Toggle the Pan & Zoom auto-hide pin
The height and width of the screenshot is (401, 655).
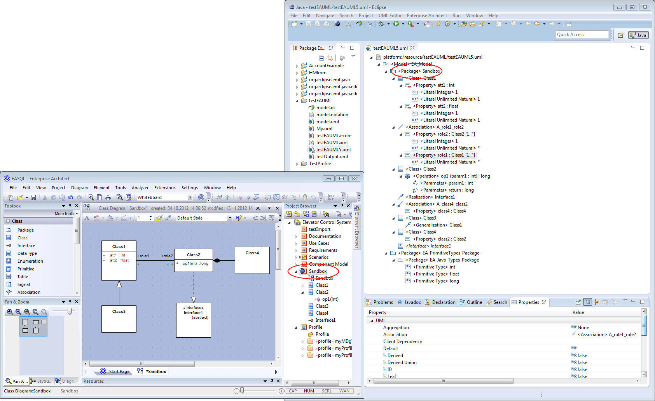pos(70,302)
